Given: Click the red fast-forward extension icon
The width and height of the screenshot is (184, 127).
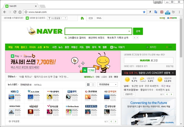Looking at the screenshot, I should click(x=162, y=12).
